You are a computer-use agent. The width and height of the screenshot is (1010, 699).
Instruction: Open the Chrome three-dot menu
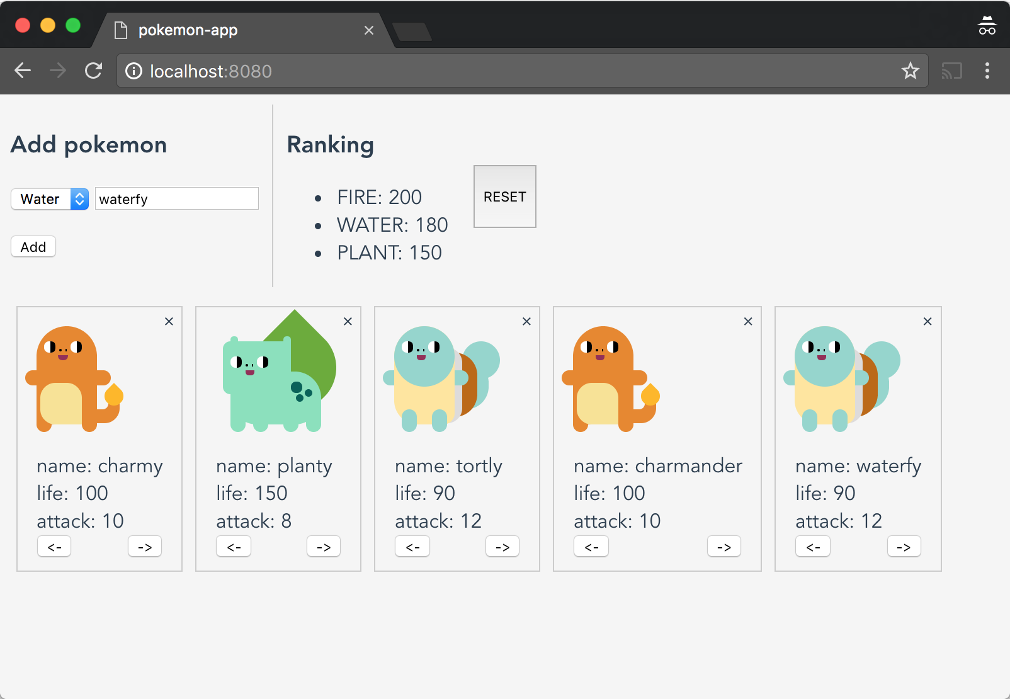click(x=987, y=71)
